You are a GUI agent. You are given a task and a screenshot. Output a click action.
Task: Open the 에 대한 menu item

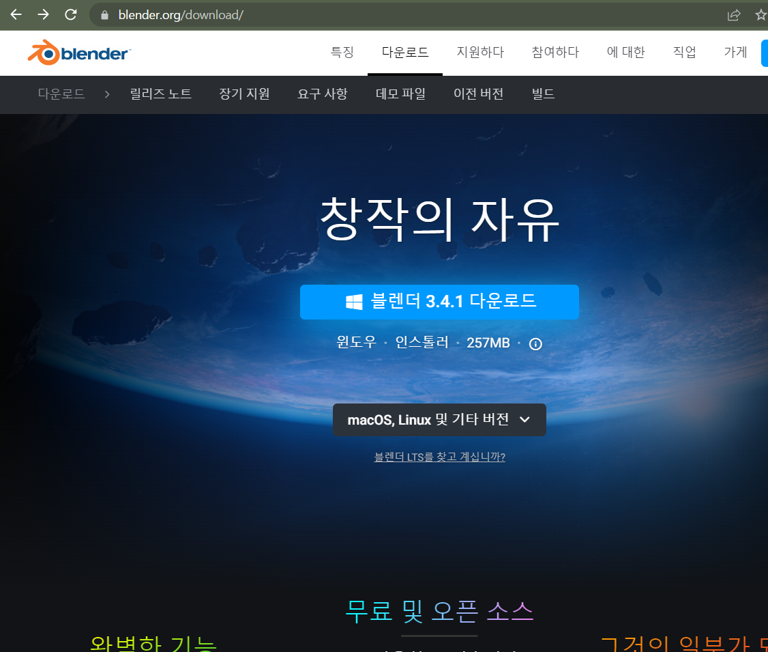pyautogui.click(x=626, y=52)
